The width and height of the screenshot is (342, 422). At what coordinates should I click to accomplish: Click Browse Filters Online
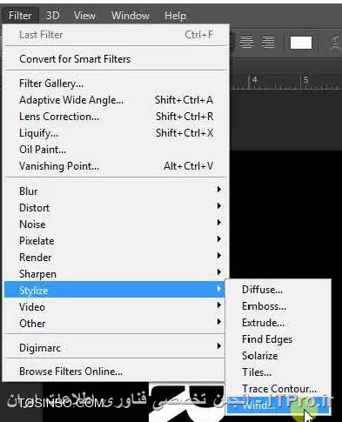tap(115, 372)
